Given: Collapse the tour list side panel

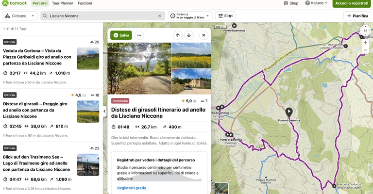Looking at the screenshot, I should tap(104, 111).
